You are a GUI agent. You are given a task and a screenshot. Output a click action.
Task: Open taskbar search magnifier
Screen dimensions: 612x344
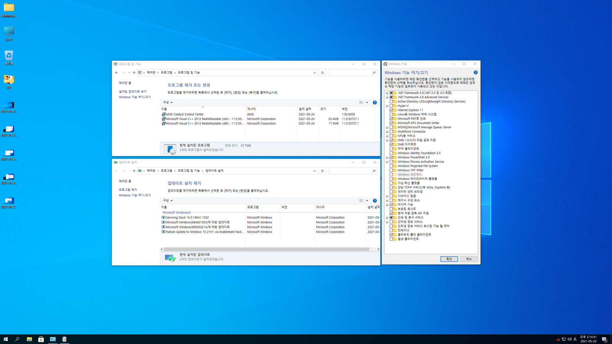pyautogui.click(x=17, y=339)
